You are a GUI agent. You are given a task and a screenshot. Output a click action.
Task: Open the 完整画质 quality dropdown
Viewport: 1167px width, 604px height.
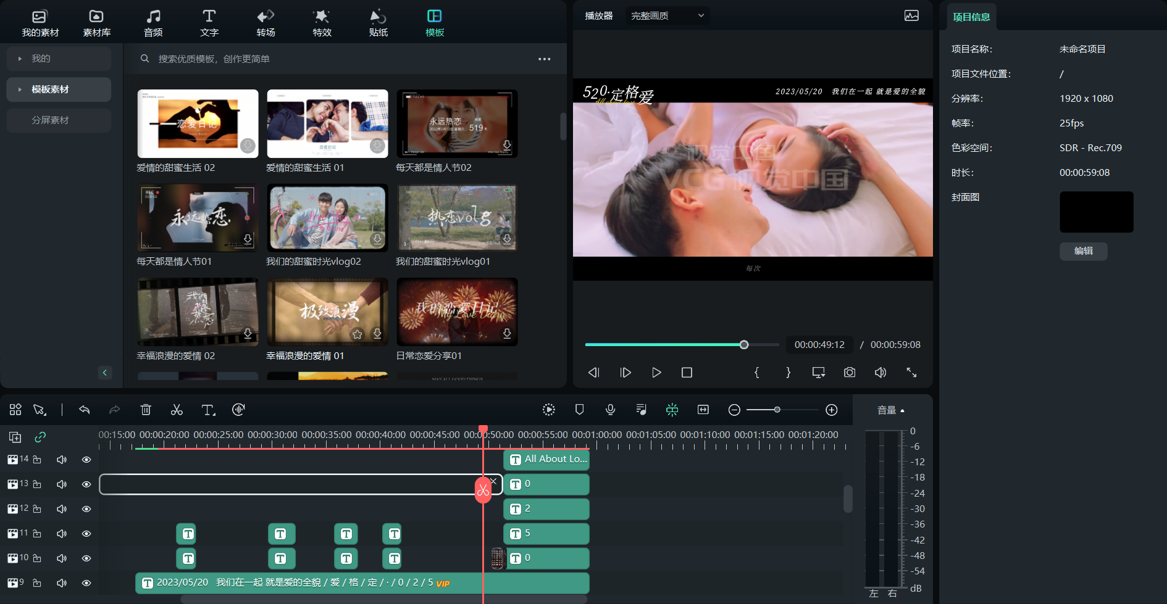coord(667,16)
